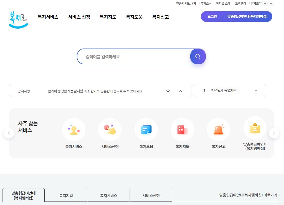
Task: Increase font size with plus icon
Action: click(265, 4)
